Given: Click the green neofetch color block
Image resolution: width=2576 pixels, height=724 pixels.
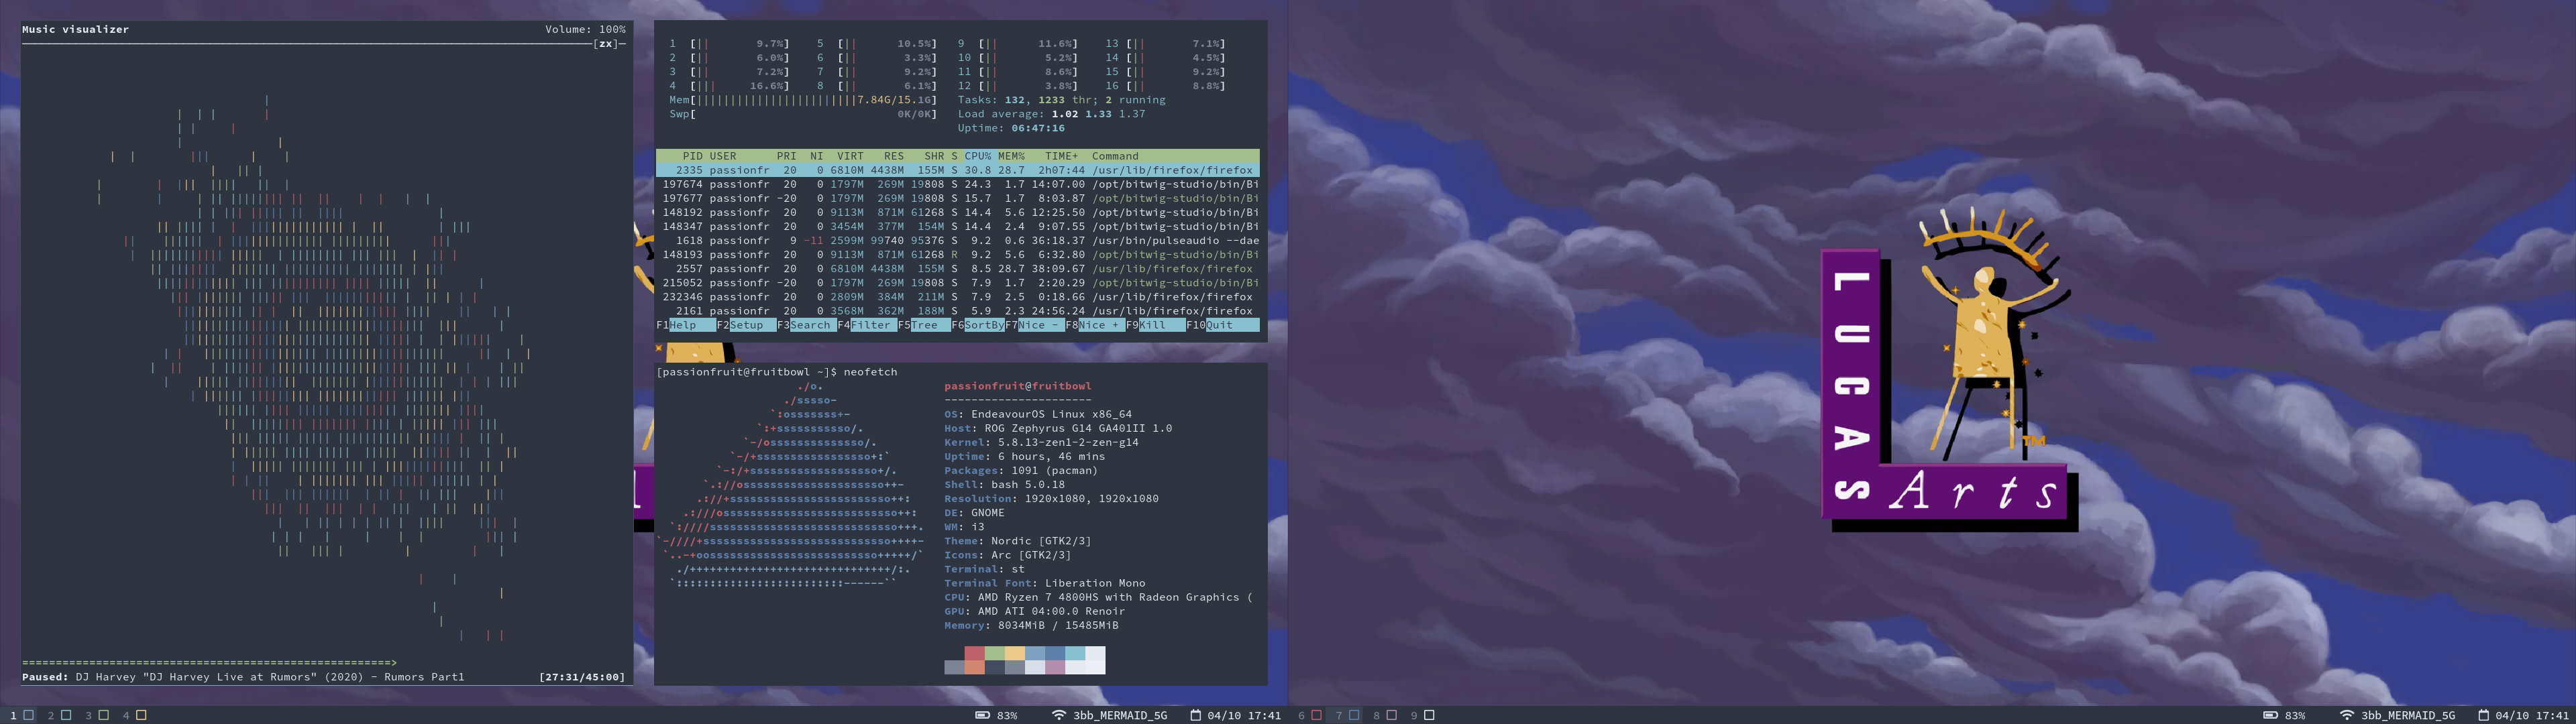Looking at the screenshot, I should pyautogui.click(x=995, y=653).
